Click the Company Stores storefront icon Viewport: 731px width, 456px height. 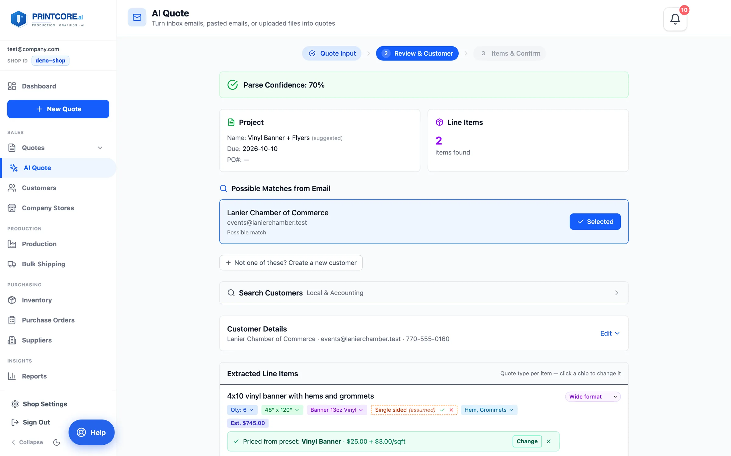pos(12,208)
